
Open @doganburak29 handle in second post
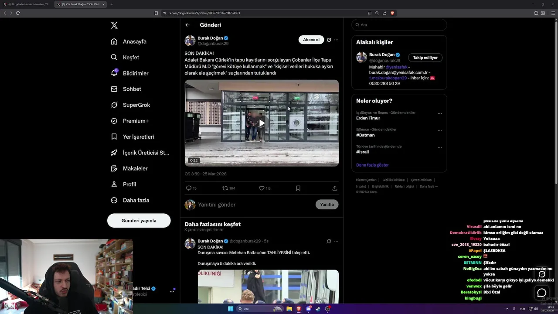(245, 241)
